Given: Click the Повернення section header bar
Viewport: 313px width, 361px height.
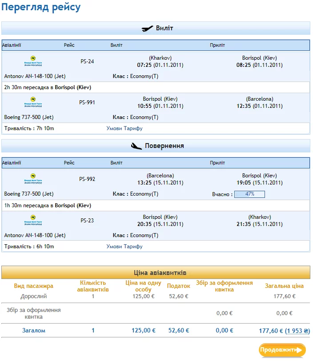Looking at the screenshot, I should 156,146.
